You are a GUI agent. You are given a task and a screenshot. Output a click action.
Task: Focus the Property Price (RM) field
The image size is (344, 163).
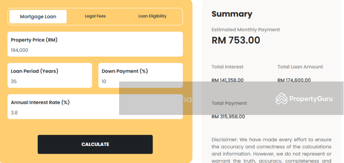[95, 44]
